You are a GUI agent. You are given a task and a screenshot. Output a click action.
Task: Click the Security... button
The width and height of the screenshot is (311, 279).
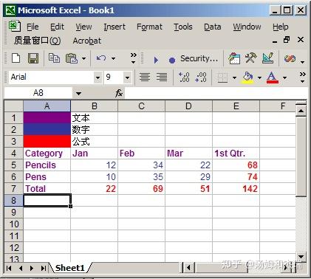coord(199,58)
